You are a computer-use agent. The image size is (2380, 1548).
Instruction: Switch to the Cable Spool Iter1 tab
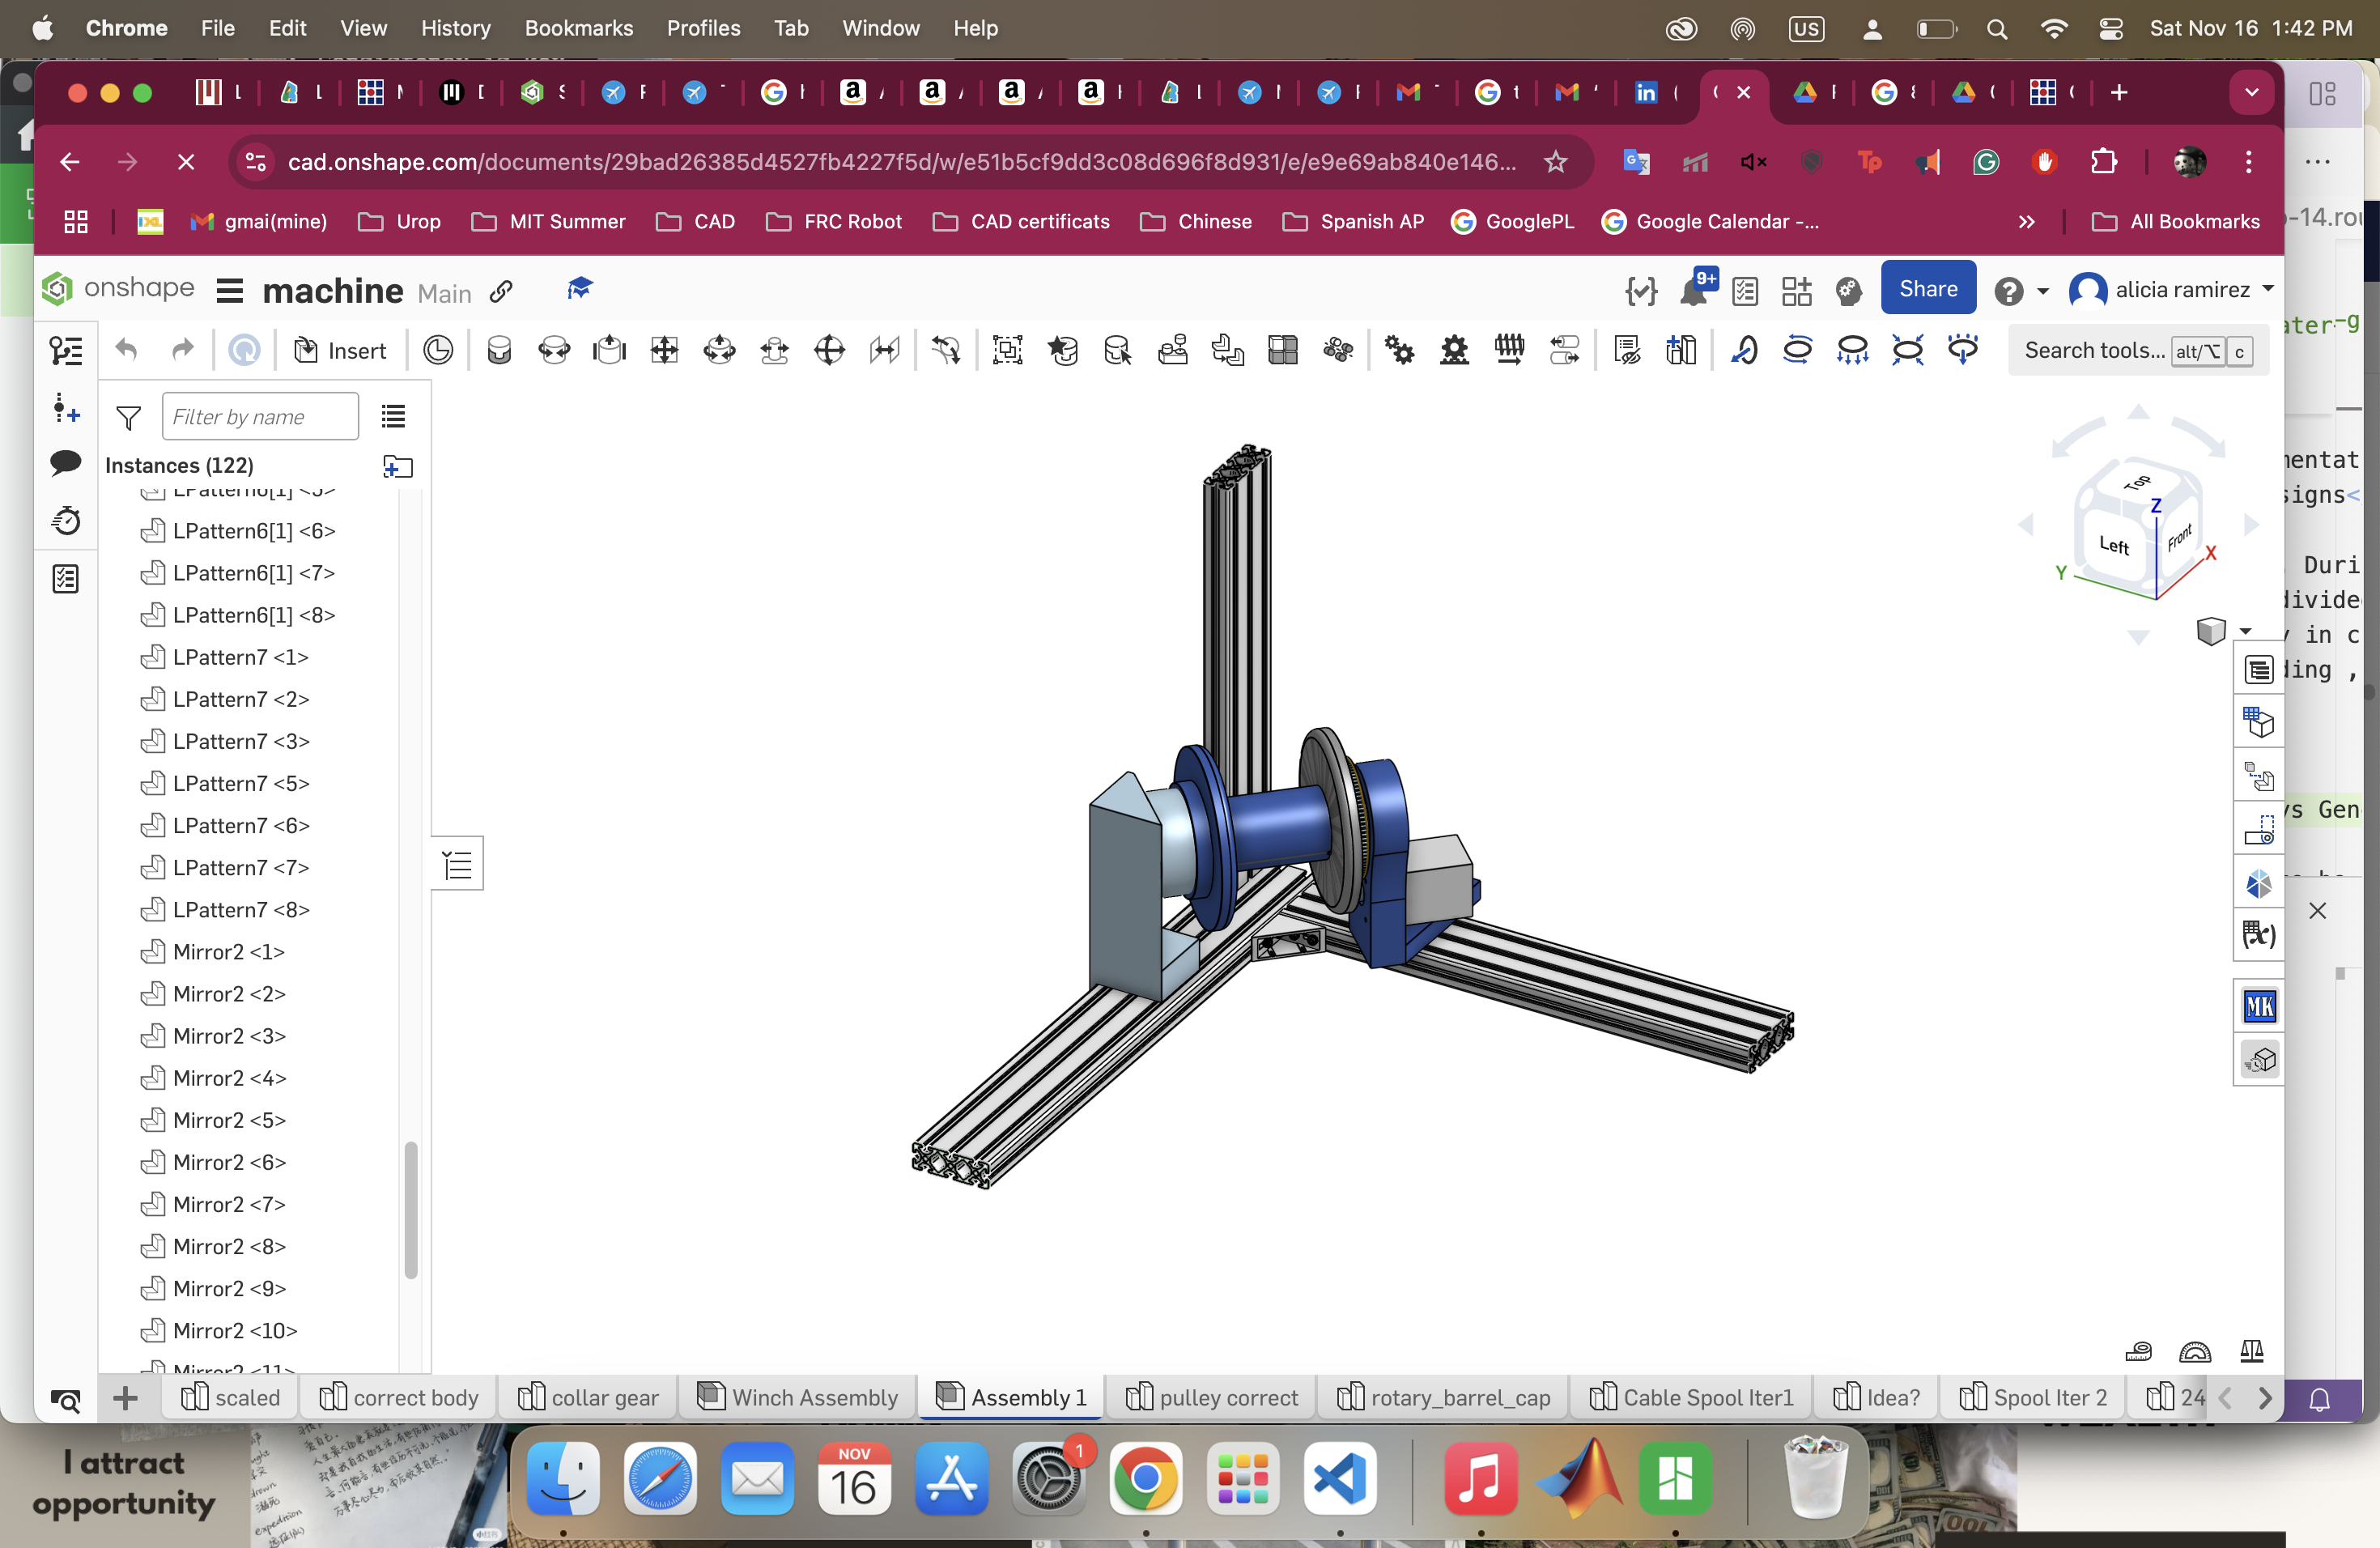(1692, 1397)
